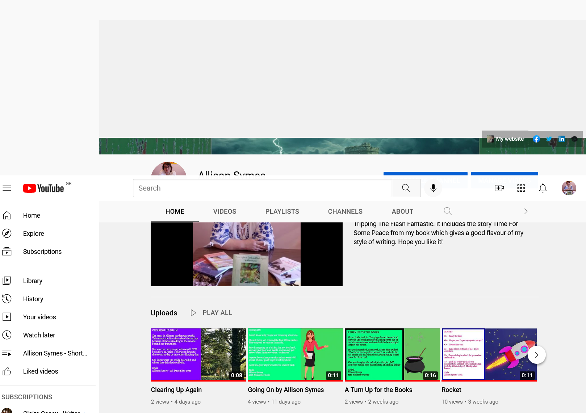The width and height of the screenshot is (586, 413).
Task: Open the Rocket video thumbnail
Action: [489, 354]
